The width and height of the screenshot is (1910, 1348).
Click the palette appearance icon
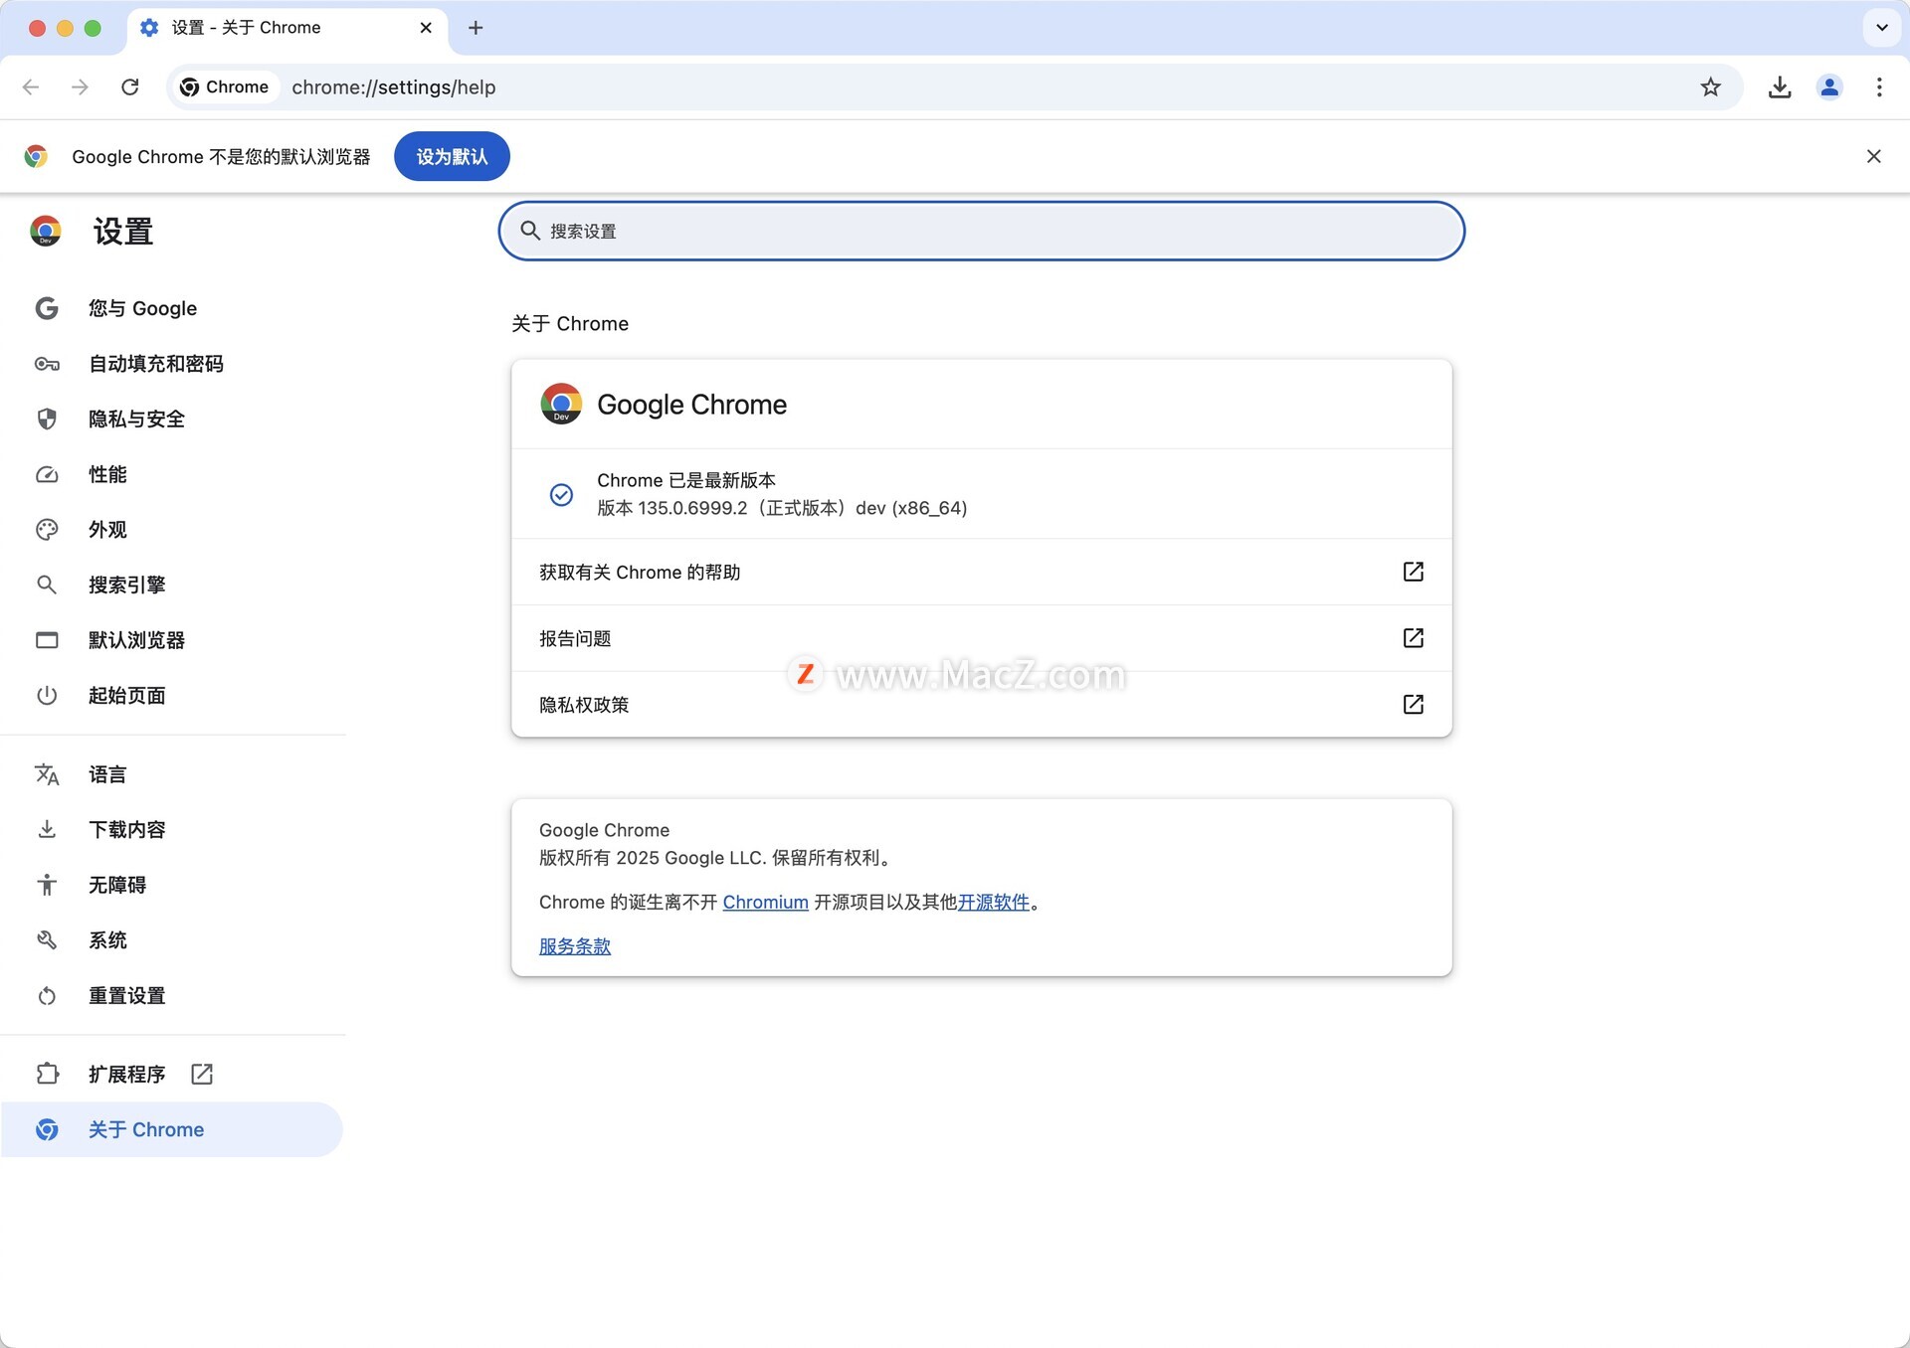point(47,529)
